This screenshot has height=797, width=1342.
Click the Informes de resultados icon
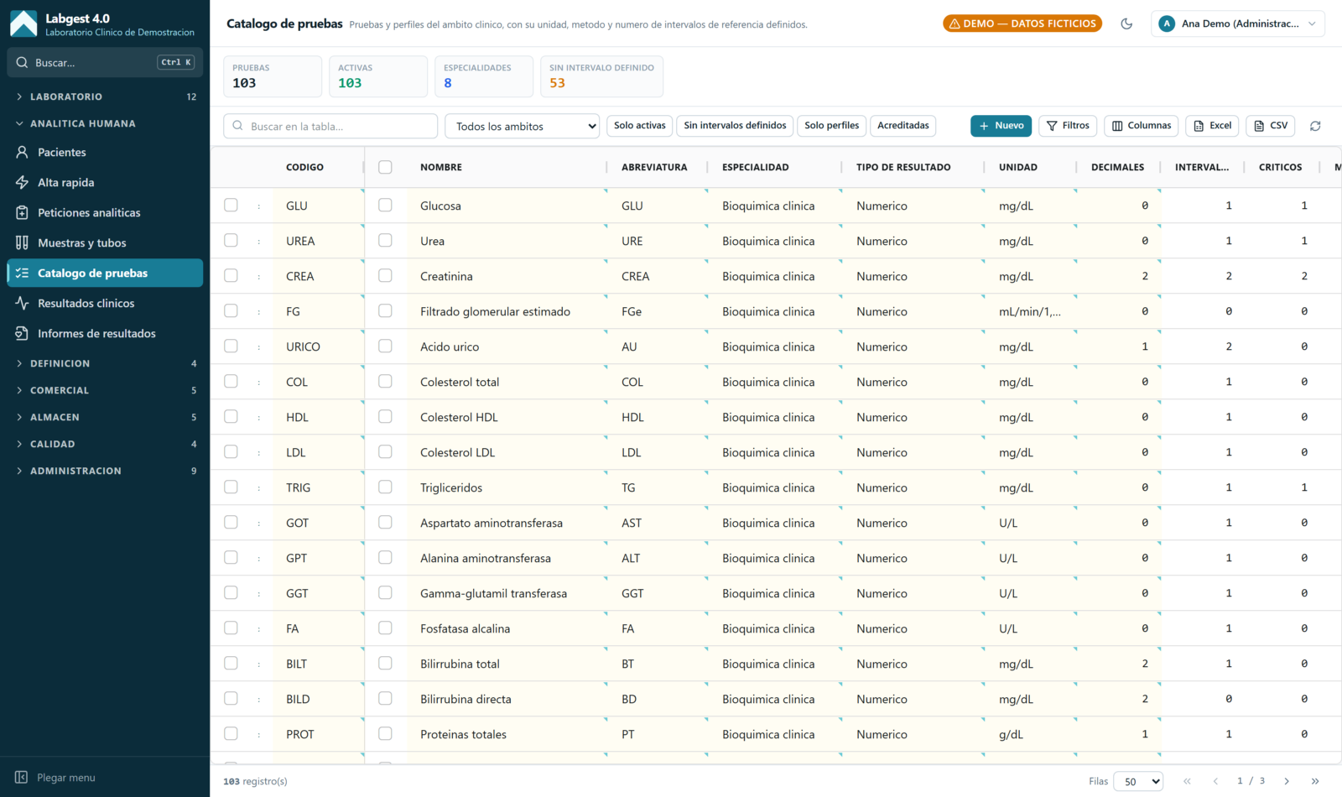[x=22, y=333]
